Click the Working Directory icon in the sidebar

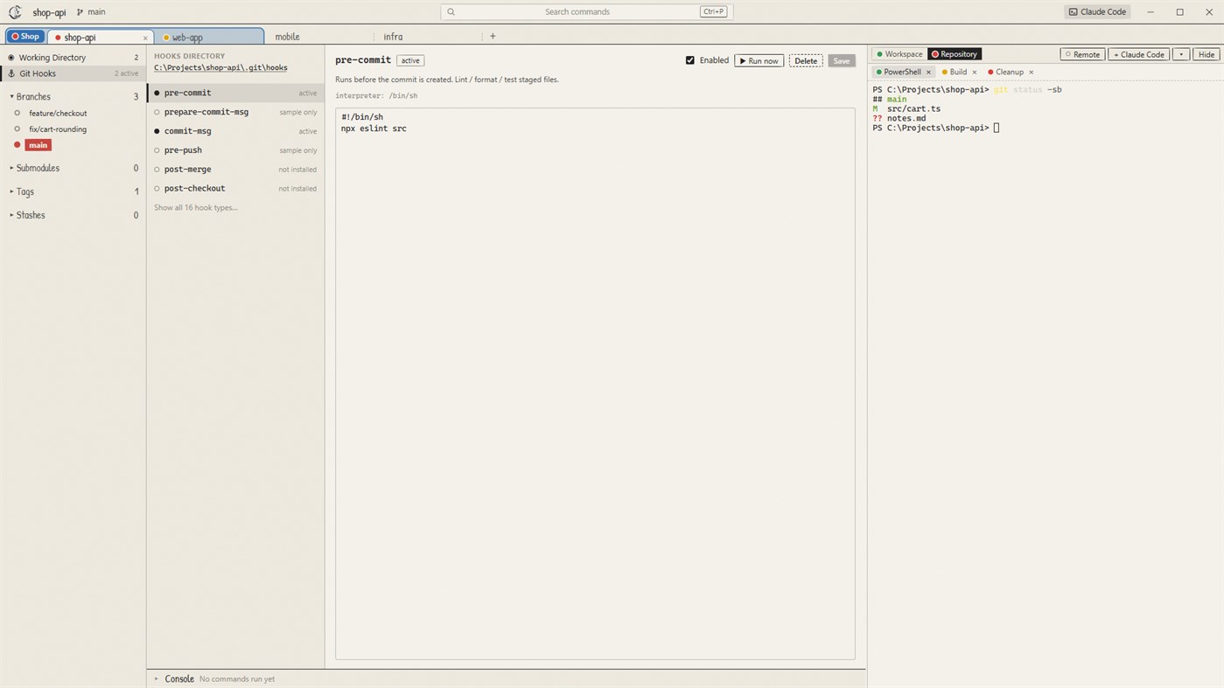(11, 58)
